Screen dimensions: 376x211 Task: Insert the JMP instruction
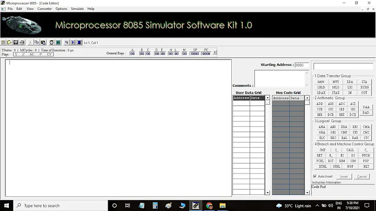(322, 150)
